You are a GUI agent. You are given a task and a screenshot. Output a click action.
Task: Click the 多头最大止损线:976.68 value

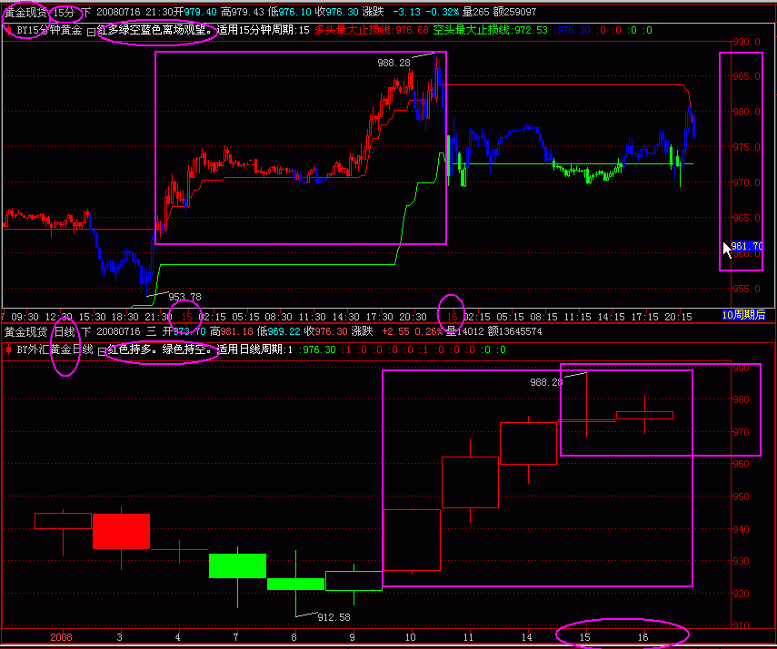[371, 30]
